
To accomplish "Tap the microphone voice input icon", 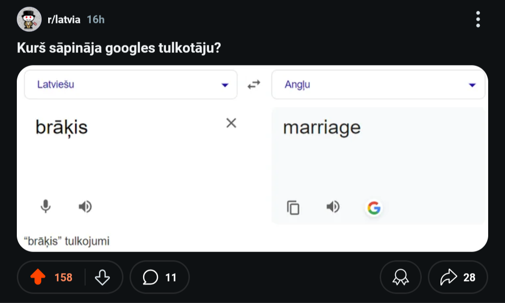I will tap(45, 206).
